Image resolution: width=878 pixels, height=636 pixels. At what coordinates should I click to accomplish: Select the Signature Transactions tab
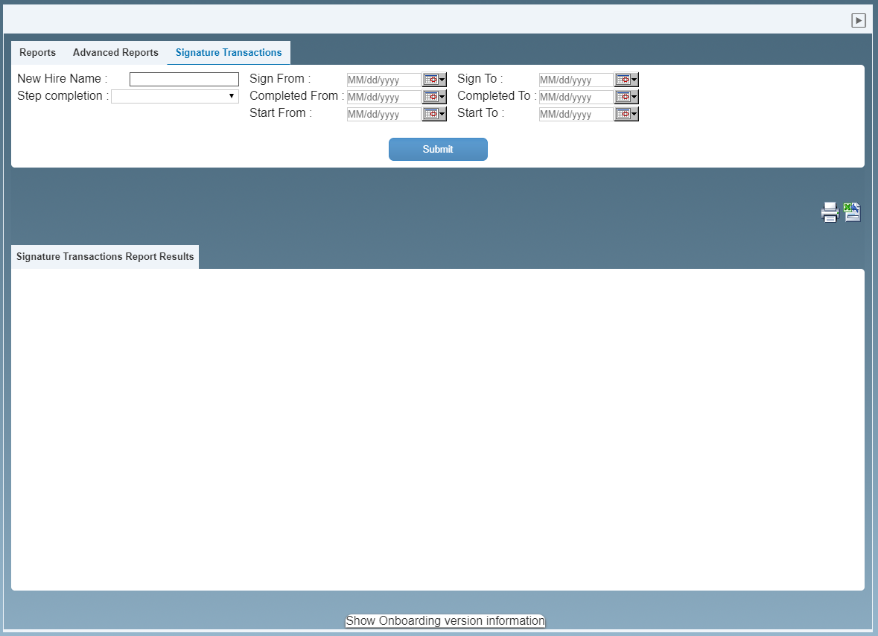pos(229,53)
